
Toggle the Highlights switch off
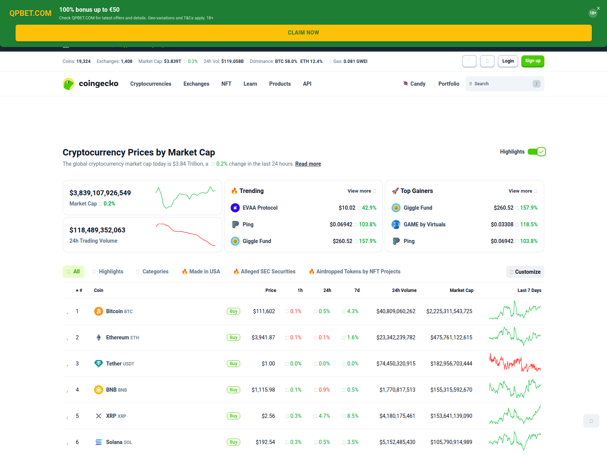pos(536,152)
